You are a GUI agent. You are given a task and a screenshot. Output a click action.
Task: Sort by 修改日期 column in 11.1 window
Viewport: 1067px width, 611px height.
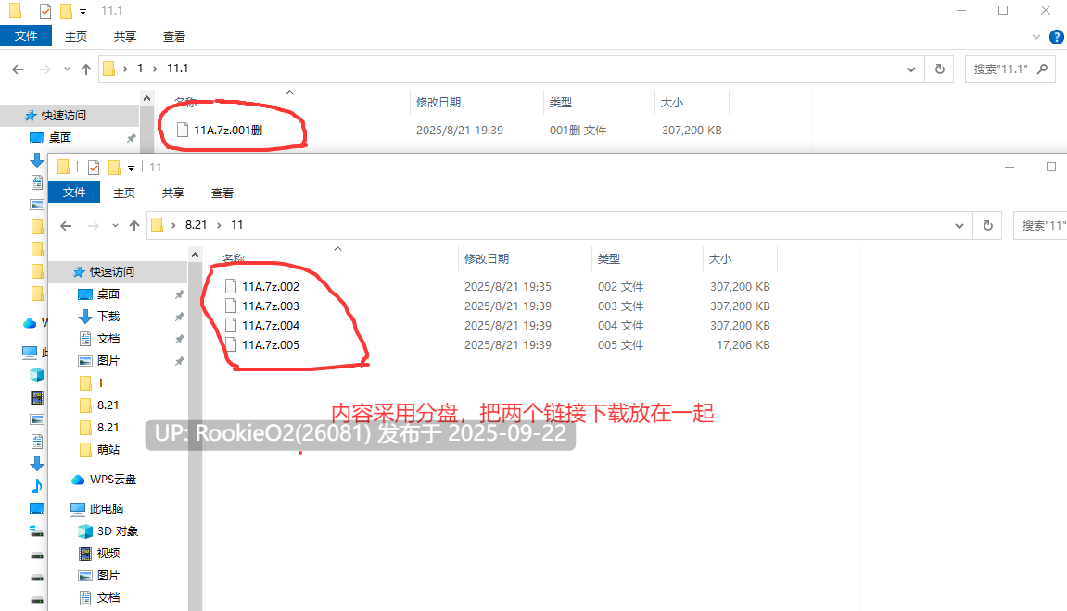click(438, 102)
